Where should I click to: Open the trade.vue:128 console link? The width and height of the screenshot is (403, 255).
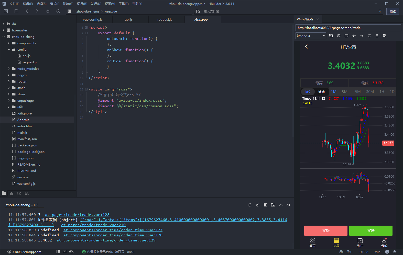coord(77,215)
